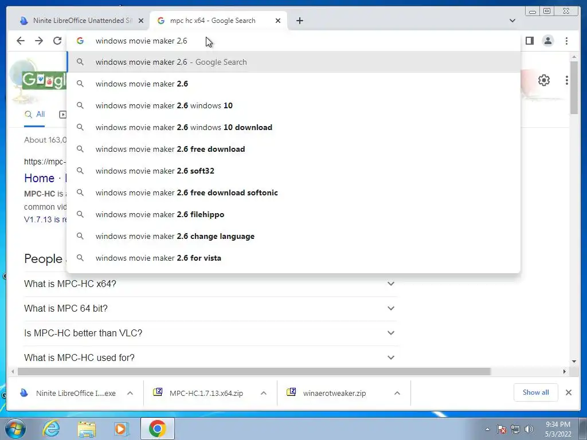587x440 pixels.
Task: Open the Windows Start menu
Action: click(15, 429)
